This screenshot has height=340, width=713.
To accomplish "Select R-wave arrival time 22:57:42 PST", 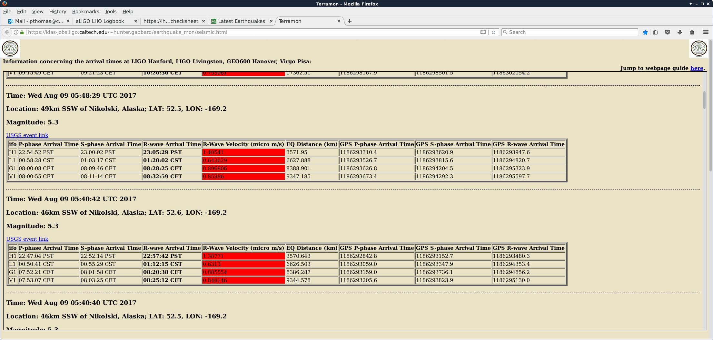I will 163,256.
